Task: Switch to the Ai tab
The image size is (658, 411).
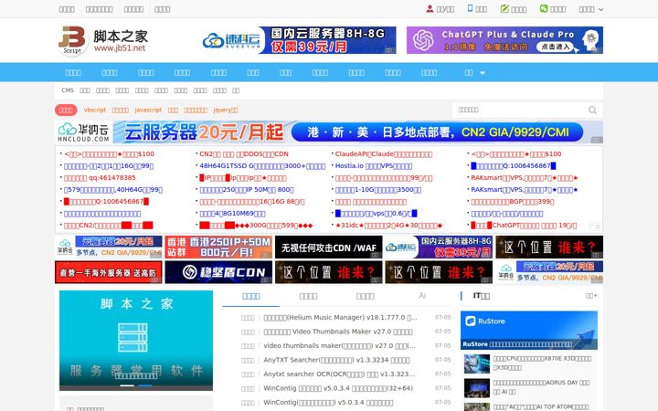Action: tap(422, 296)
